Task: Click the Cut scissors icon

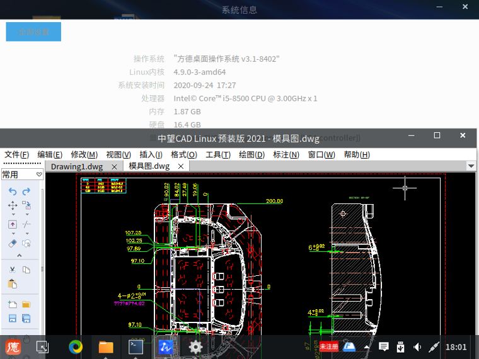Action: [13, 270]
